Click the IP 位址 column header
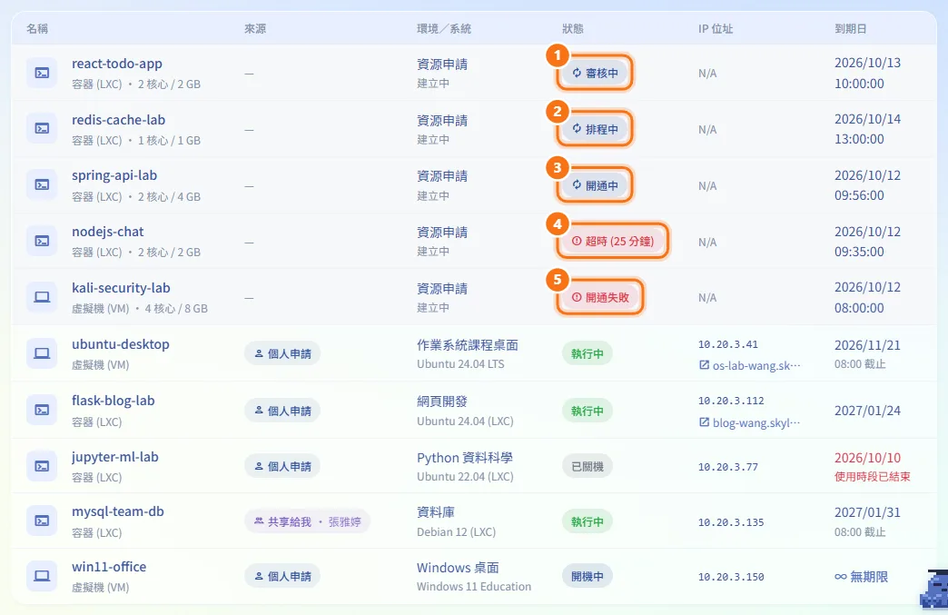The height and width of the screenshot is (615, 948). click(x=716, y=28)
